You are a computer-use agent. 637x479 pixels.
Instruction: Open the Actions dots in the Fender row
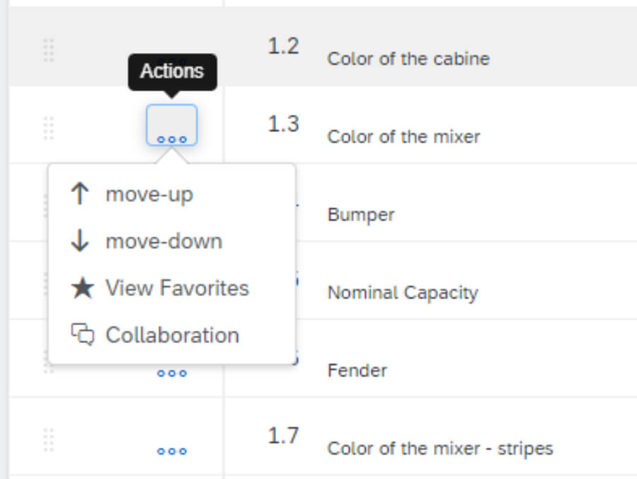pyautogui.click(x=172, y=373)
